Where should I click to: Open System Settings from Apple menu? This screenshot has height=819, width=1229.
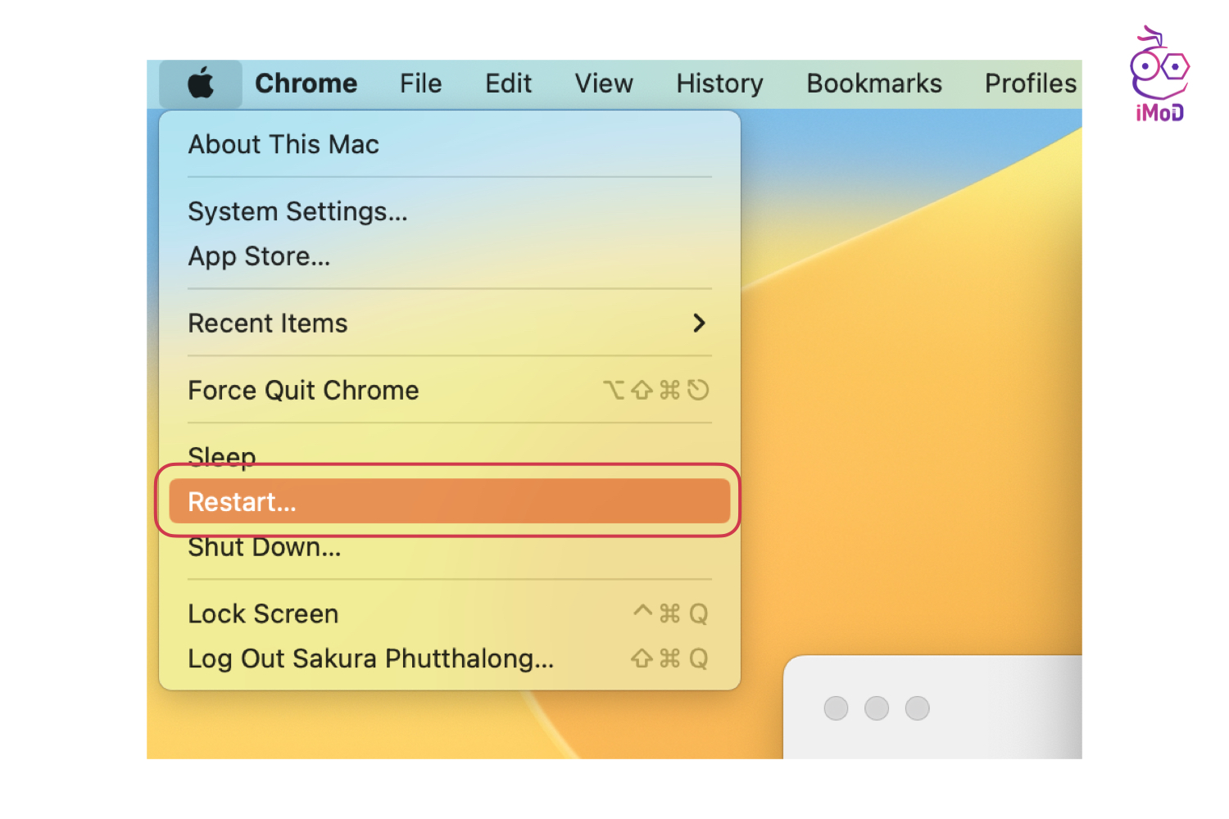tap(297, 212)
